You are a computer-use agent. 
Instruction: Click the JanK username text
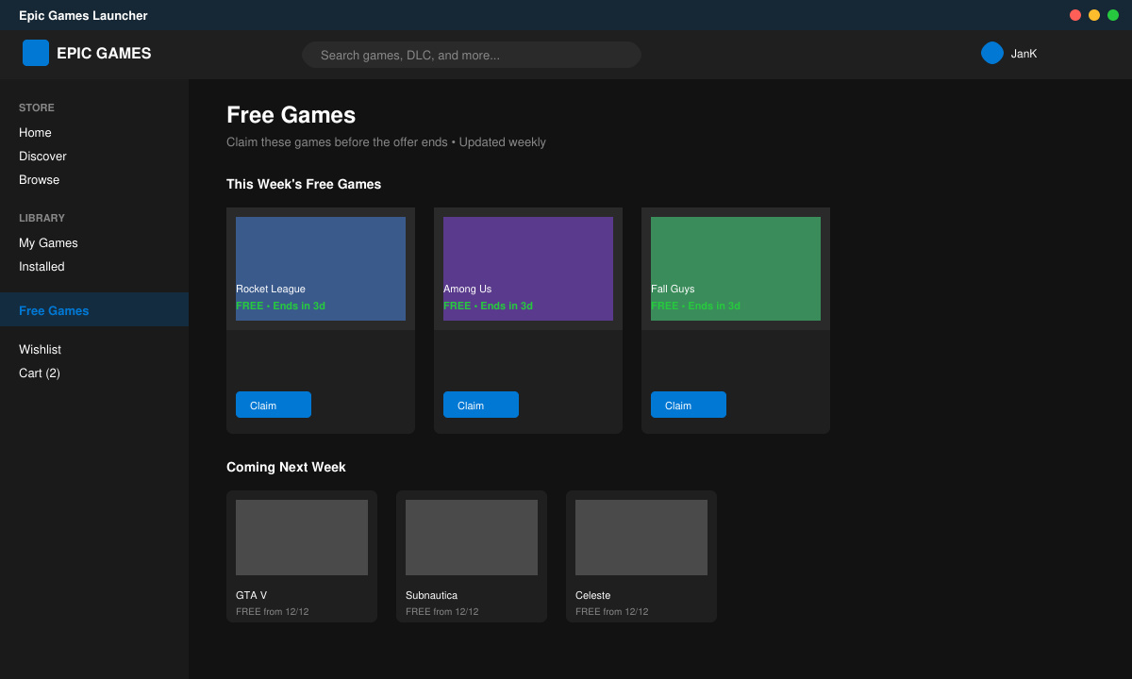pos(1024,54)
